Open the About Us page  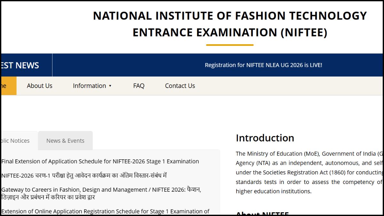coord(39,86)
